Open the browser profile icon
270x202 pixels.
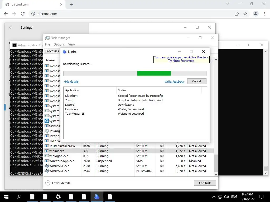(x=256, y=14)
